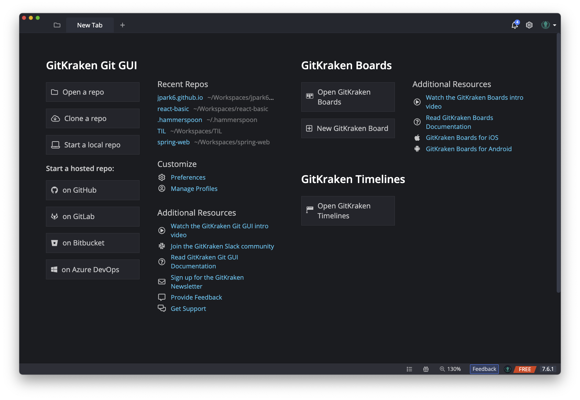The height and width of the screenshot is (400, 580).
Task: Expand the profile avatar dropdown
Action: tap(548, 25)
